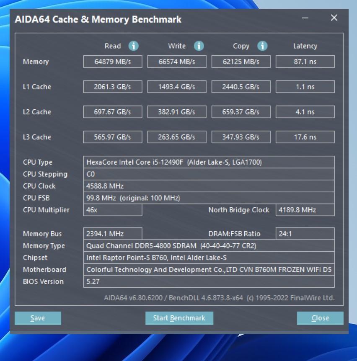Click BIOS Version value 5.27

pos(209,281)
